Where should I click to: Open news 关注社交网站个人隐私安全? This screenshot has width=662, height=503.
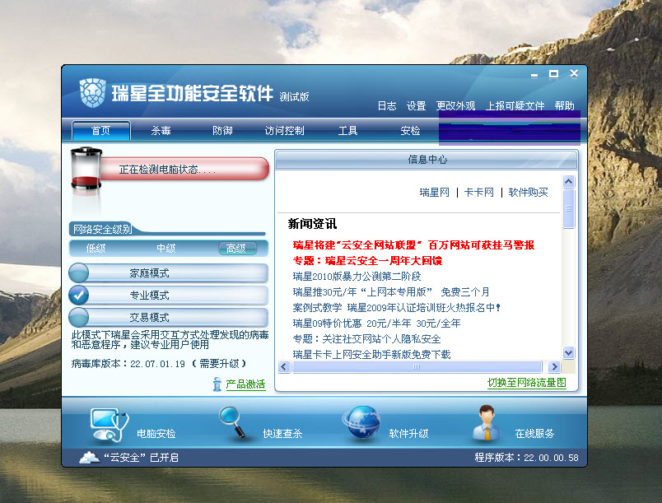pos(367,339)
